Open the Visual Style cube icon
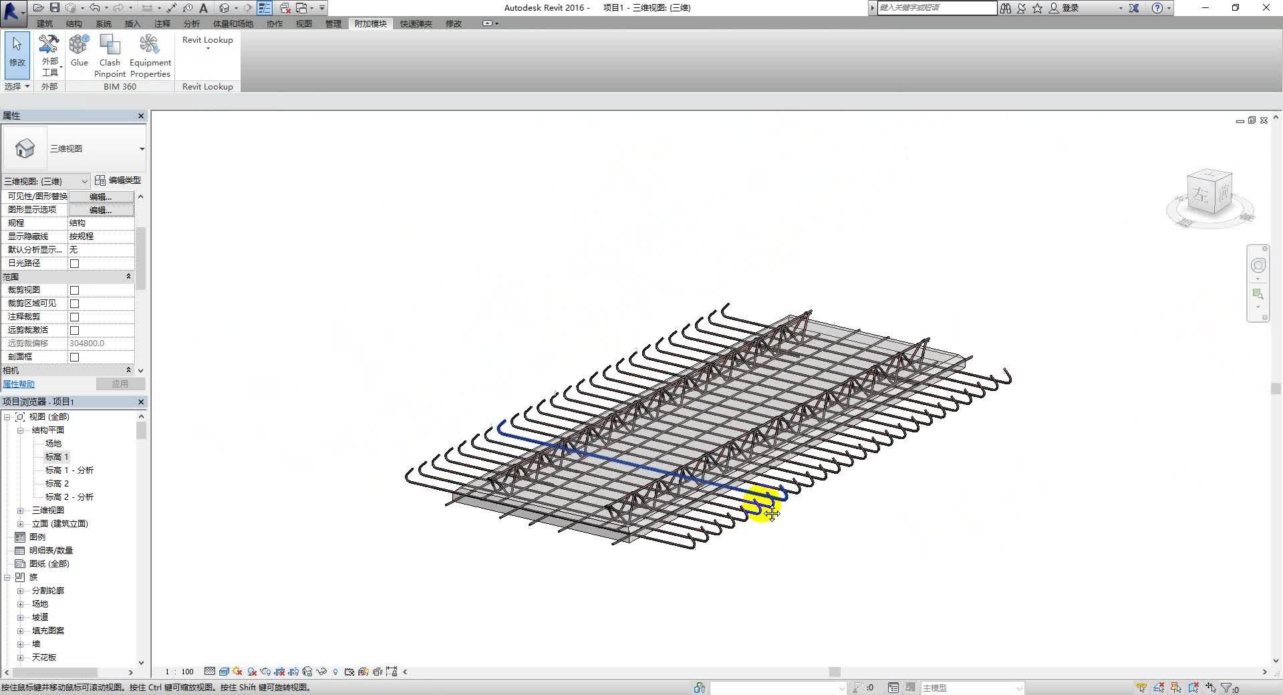The height and width of the screenshot is (695, 1283). click(224, 672)
